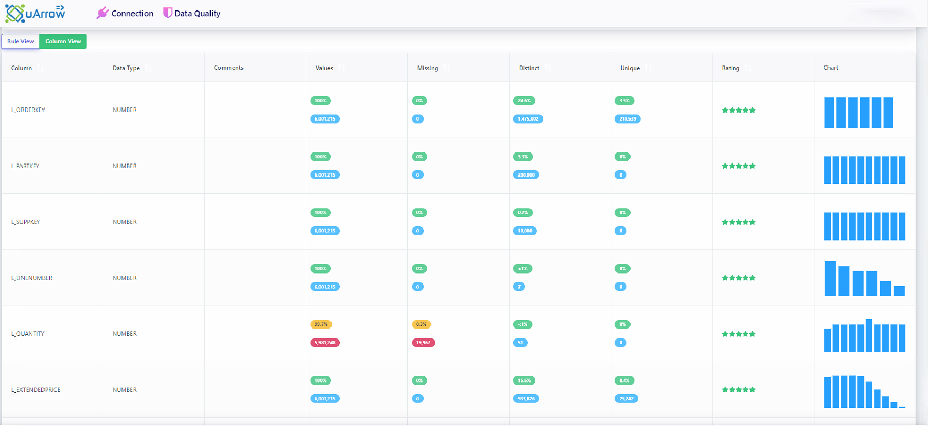Sort by Distinct column header arrows
This screenshot has height=426, width=928.
pyautogui.click(x=548, y=68)
